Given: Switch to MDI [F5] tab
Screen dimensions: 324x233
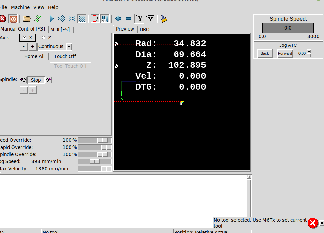Looking at the screenshot, I should click(x=60, y=30).
